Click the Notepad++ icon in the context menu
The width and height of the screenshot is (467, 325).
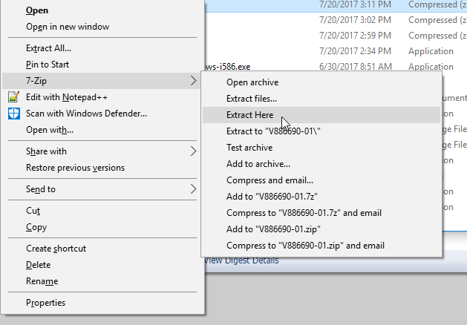coord(13,97)
